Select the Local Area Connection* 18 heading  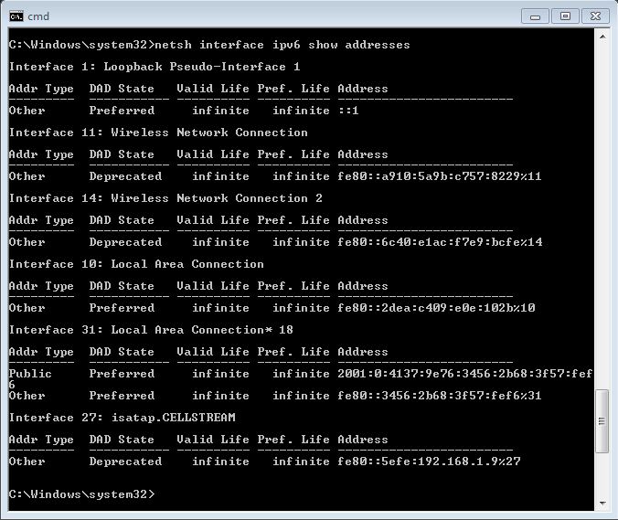pos(151,330)
